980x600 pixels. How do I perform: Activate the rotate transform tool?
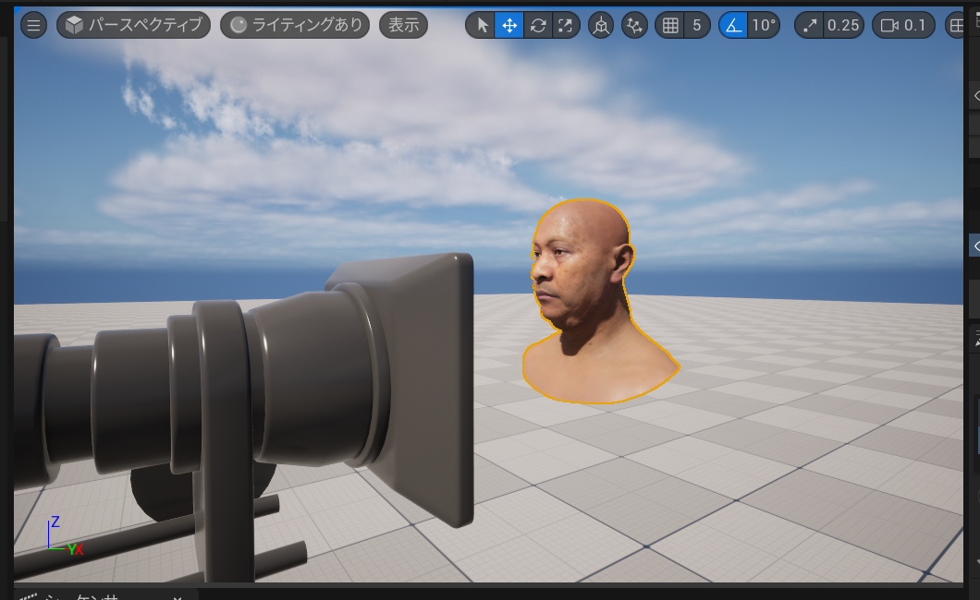point(537,25)
